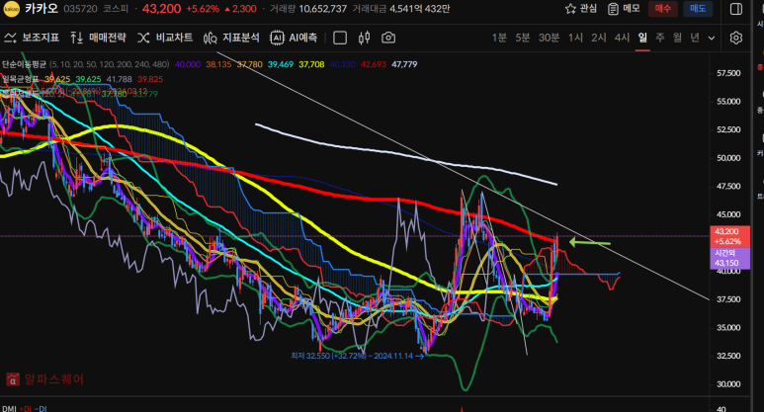Click the 단순이동평균 indicator label
The image size is (764, 412).
[x=24, y=64]
